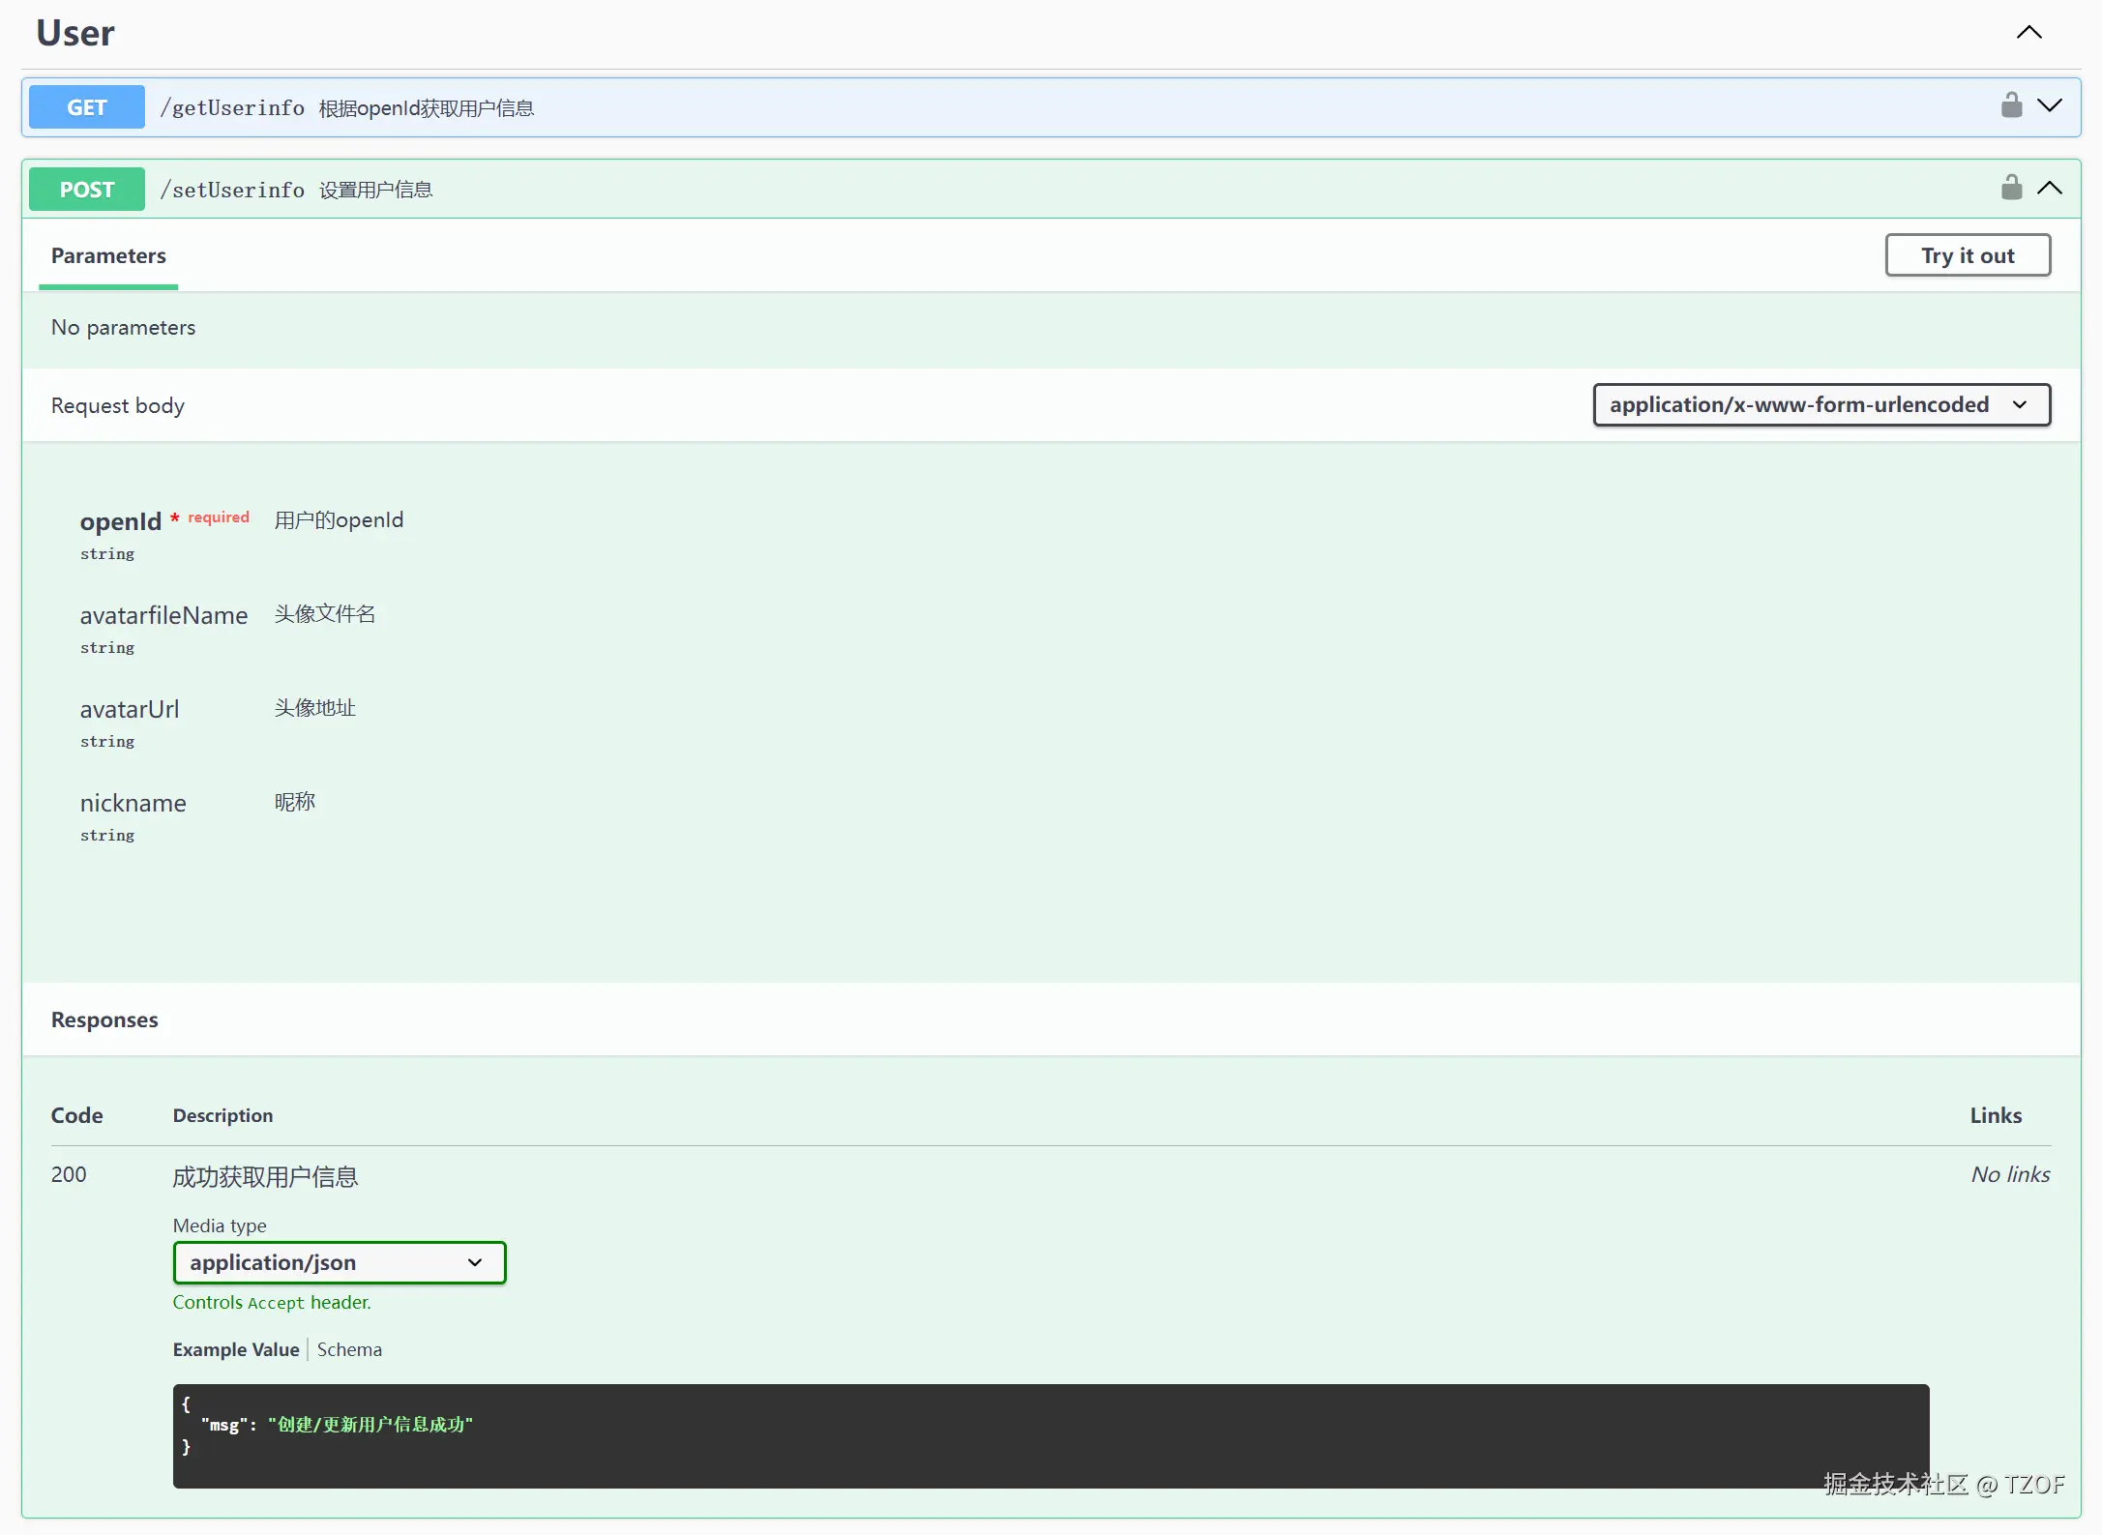Switch to the Schema tab
Image resolution: width=2102 pixels, height=1535 pixels.
[349, 1349]
